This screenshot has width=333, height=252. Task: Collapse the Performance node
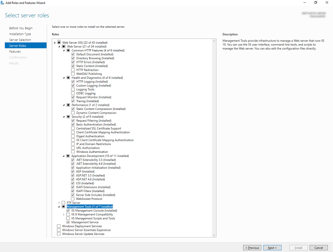(64, 105)
